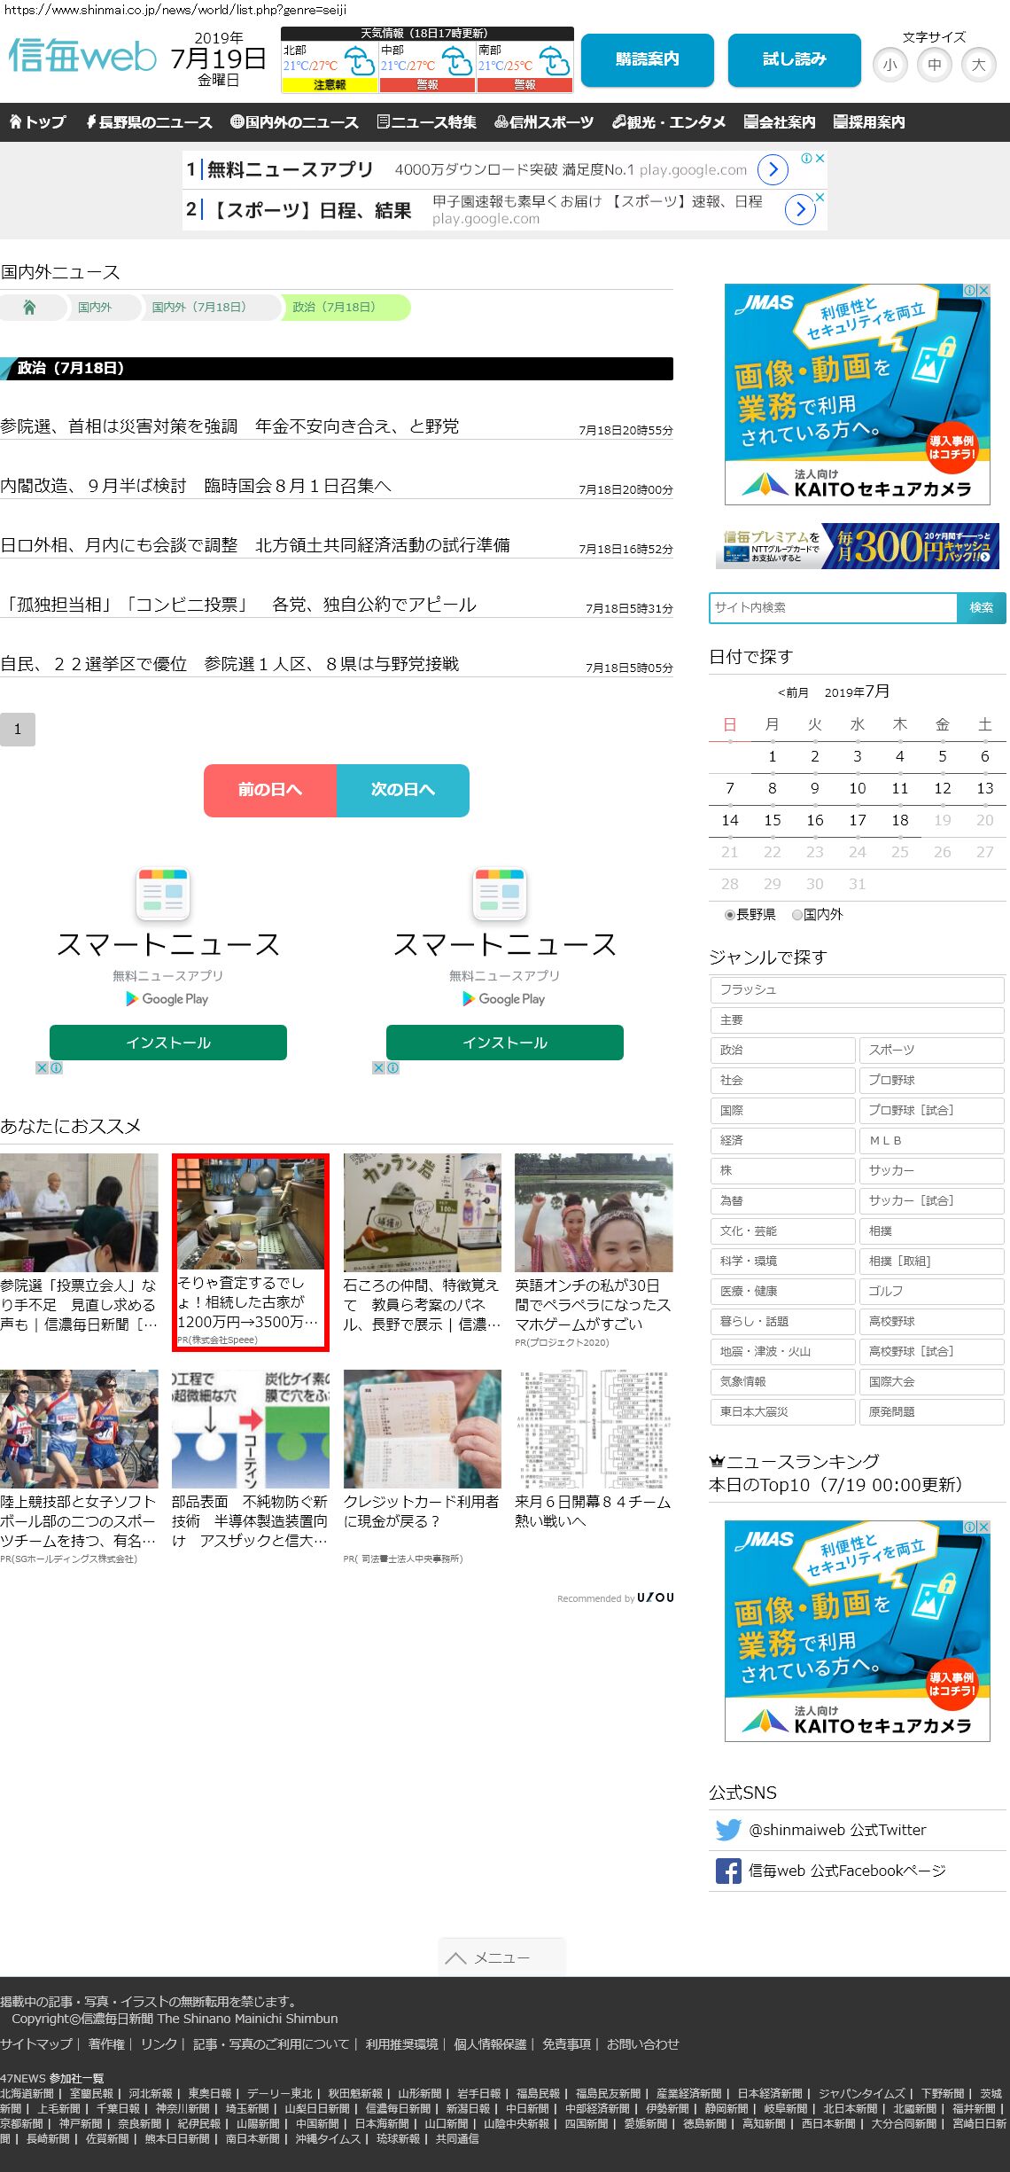
Task: Open 信州スポーツ navigation menu
Action: pos(544,122)
